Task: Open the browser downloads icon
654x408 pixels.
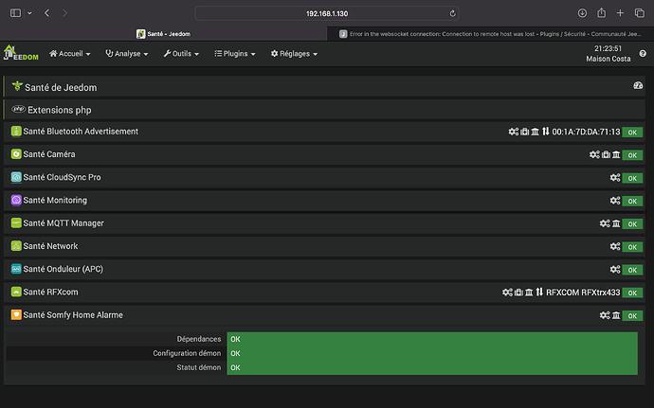Action: tap(582, 13)
